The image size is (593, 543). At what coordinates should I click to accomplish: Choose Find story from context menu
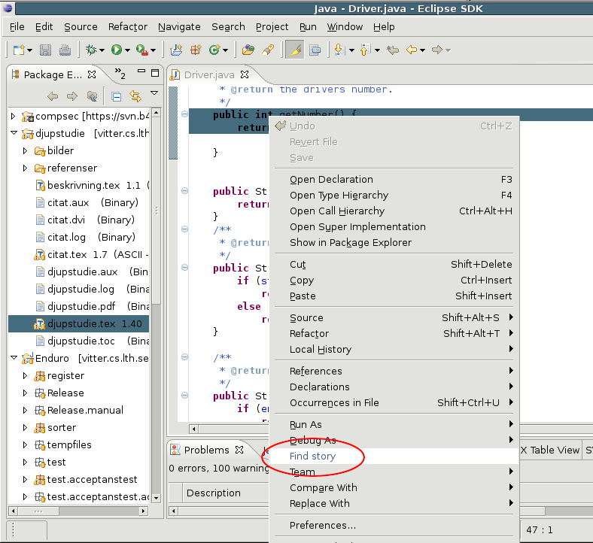pyautogui.click(x=394, y=456)
